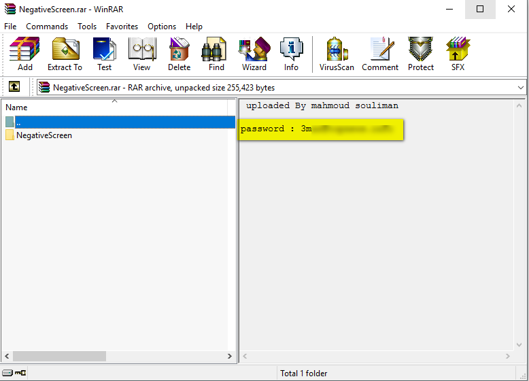
Task: Convert archive with SFX tool
Action: 458,54
